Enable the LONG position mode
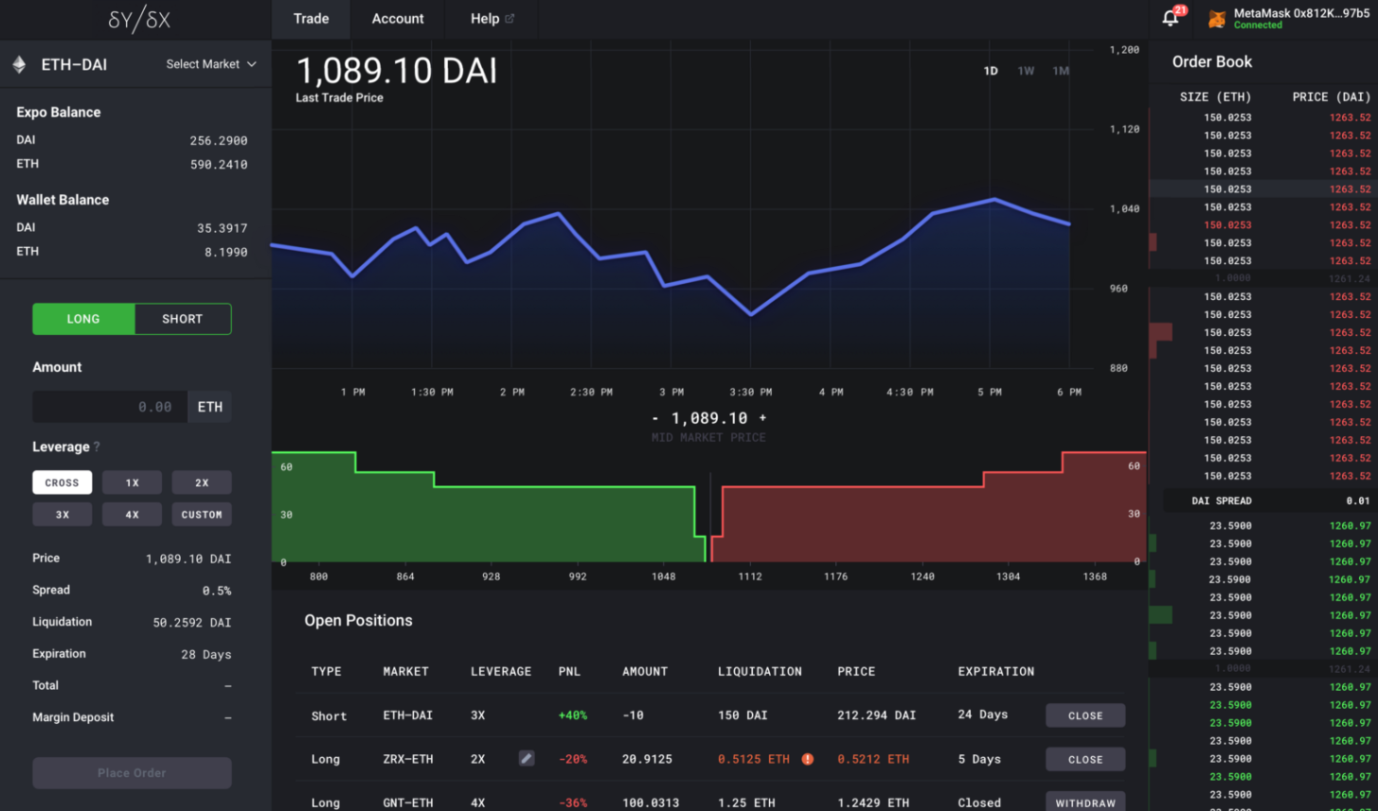Screen dimensions: 1378x811 83,319
